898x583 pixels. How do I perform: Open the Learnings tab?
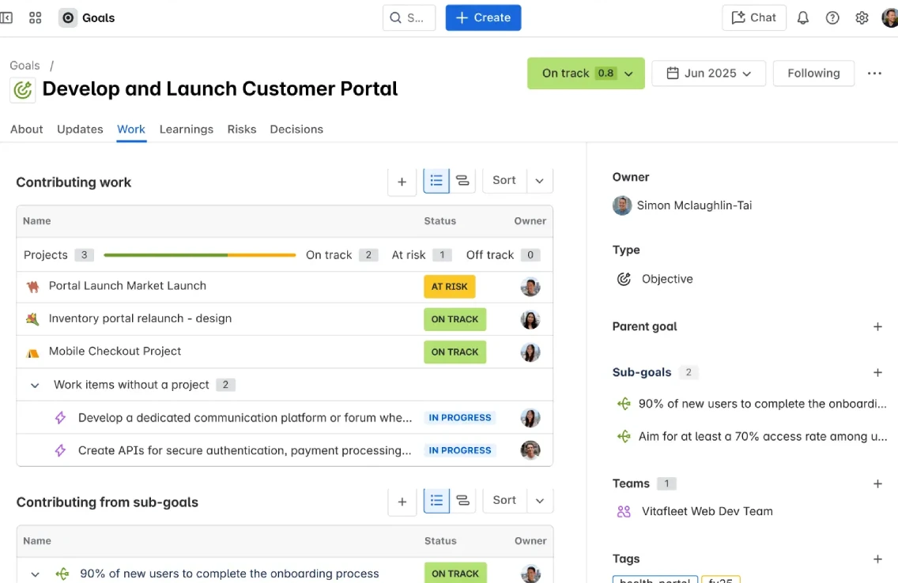pyautogui.click(x=186, y=130)
